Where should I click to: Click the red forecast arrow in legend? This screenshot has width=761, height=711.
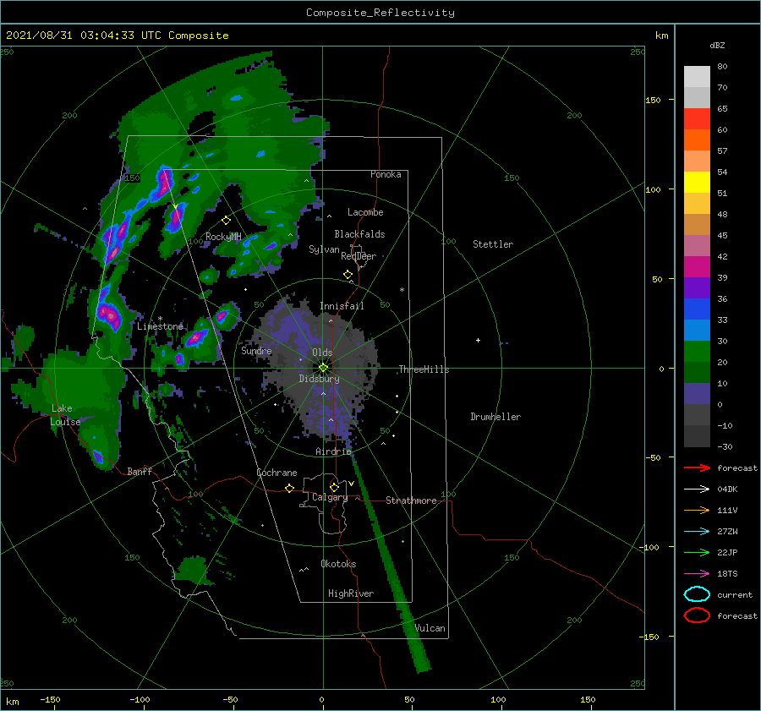point(697,468)
